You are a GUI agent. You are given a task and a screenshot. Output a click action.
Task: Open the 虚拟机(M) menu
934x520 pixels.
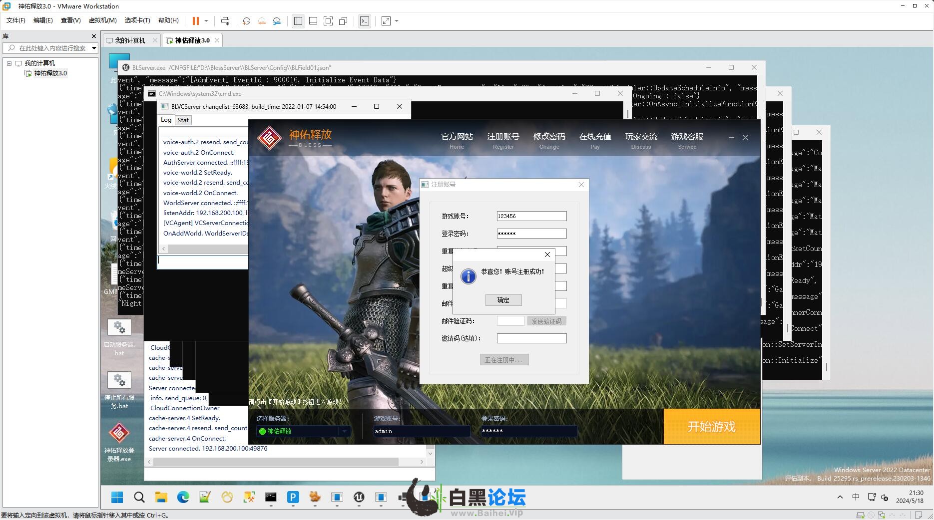tap(102, 20)
